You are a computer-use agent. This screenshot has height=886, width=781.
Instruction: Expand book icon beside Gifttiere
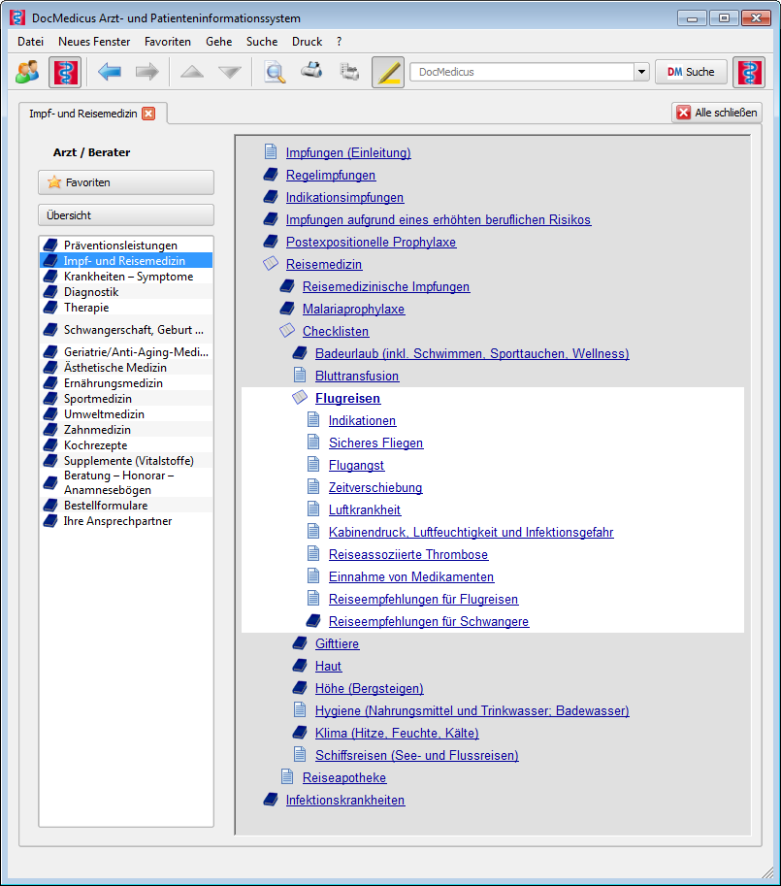point(300,643)
